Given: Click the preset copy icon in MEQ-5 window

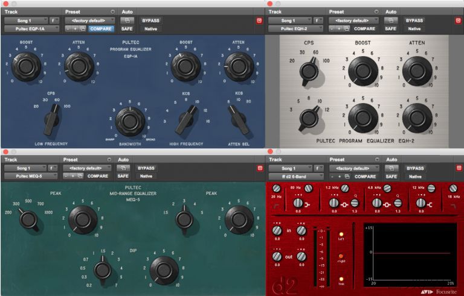Looking at the screenshot, I should [x=80, y=176].
